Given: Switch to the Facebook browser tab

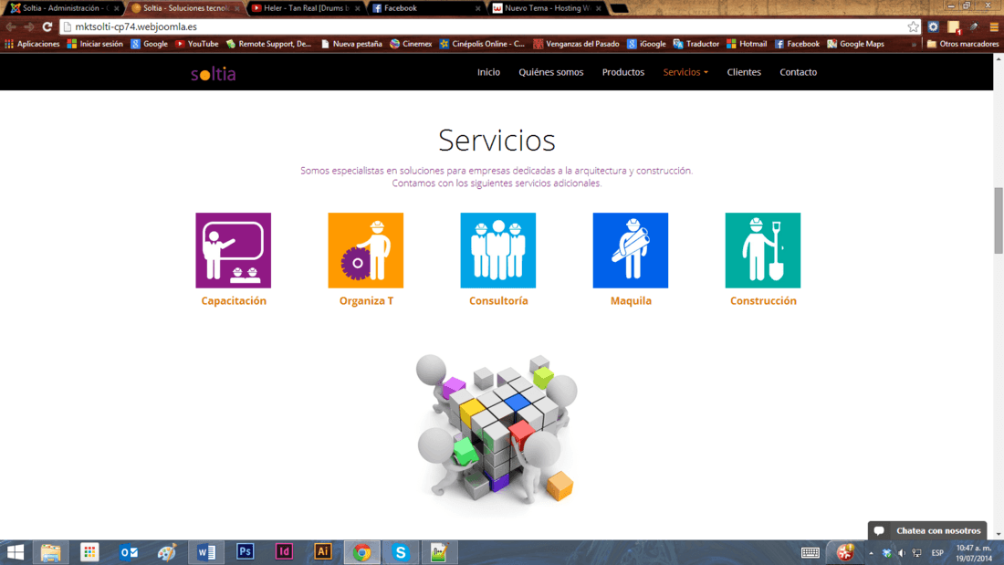Looking at the screenshot, I should tap(426, 8).
